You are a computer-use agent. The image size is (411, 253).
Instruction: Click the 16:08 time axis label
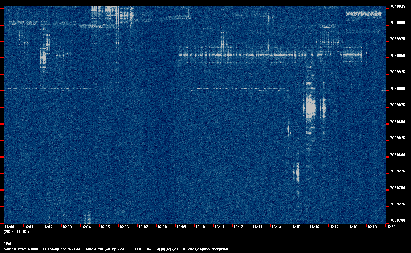[162, 227]
